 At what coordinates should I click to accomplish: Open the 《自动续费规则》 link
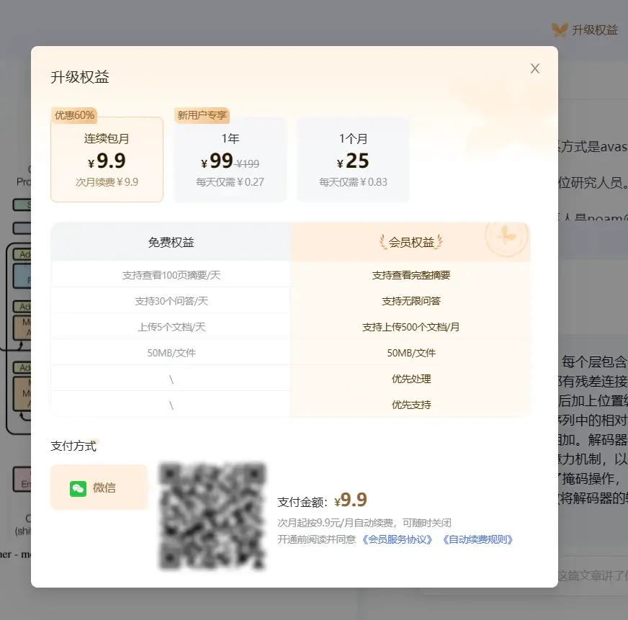477,539
